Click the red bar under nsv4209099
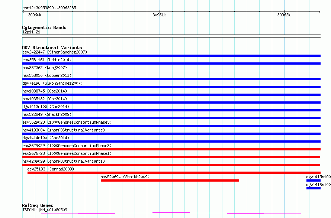Screen dimensions: 331x218 click(x=171, y=165)
